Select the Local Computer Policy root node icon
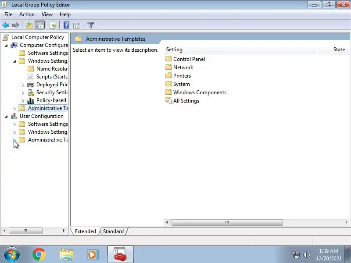351x263 pixels. tap(6, 37)
